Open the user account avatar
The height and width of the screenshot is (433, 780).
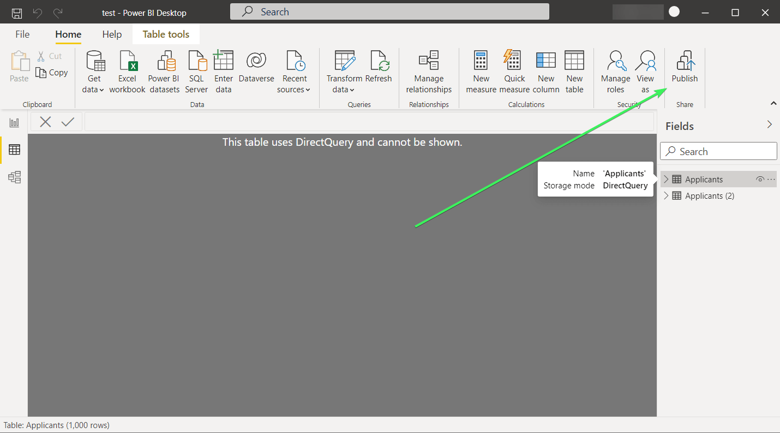point(674,11)
